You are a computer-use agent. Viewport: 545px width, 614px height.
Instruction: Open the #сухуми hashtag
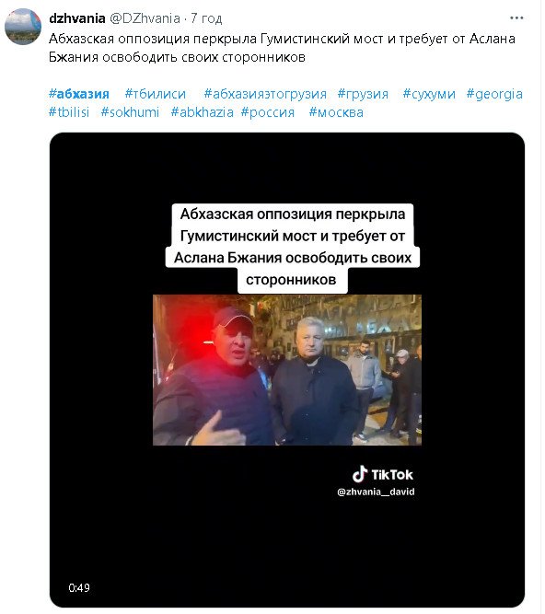429,94
